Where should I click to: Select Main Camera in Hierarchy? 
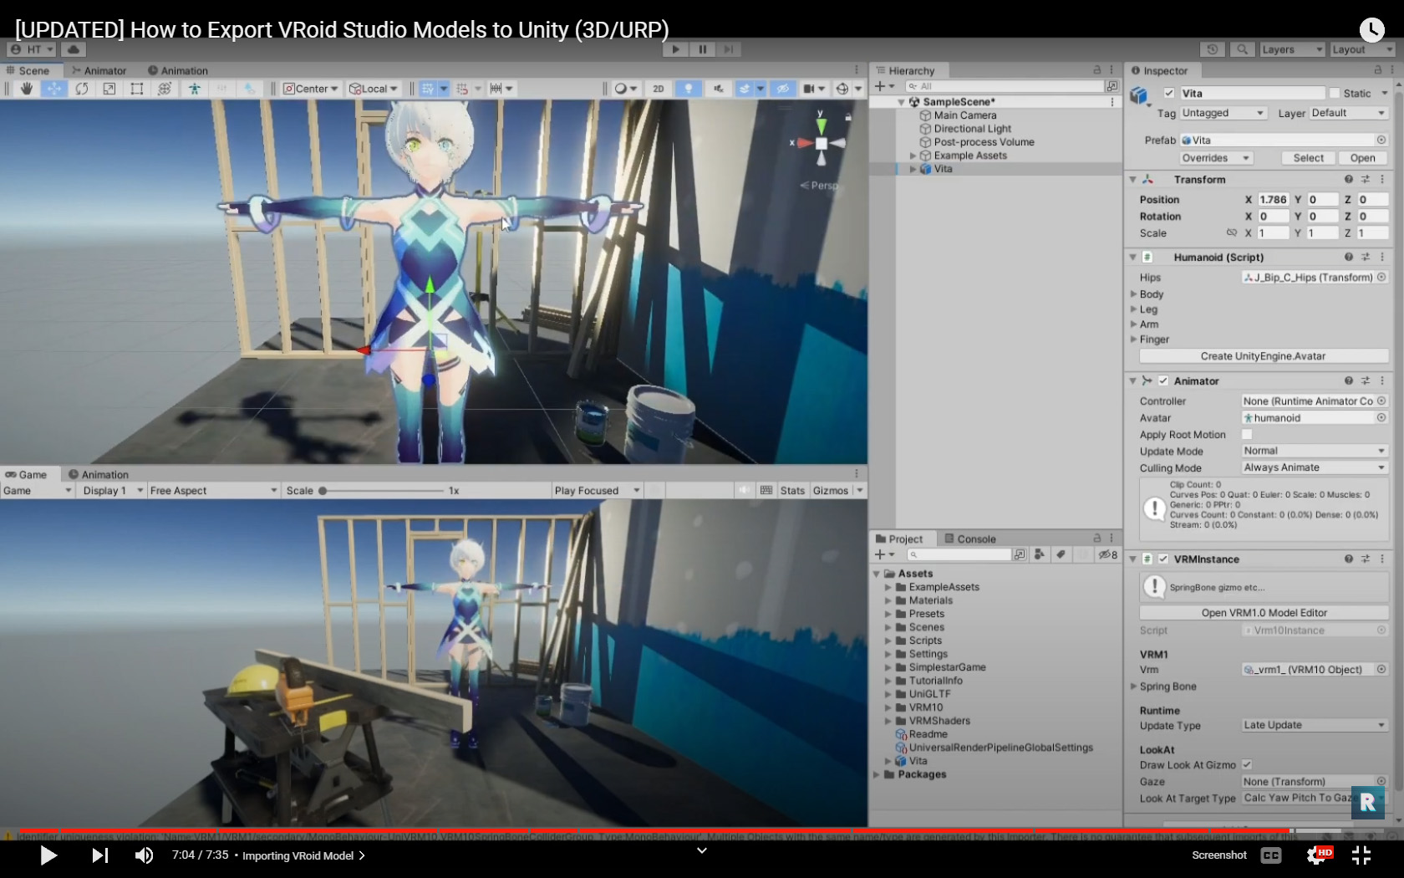pos(965,115)
